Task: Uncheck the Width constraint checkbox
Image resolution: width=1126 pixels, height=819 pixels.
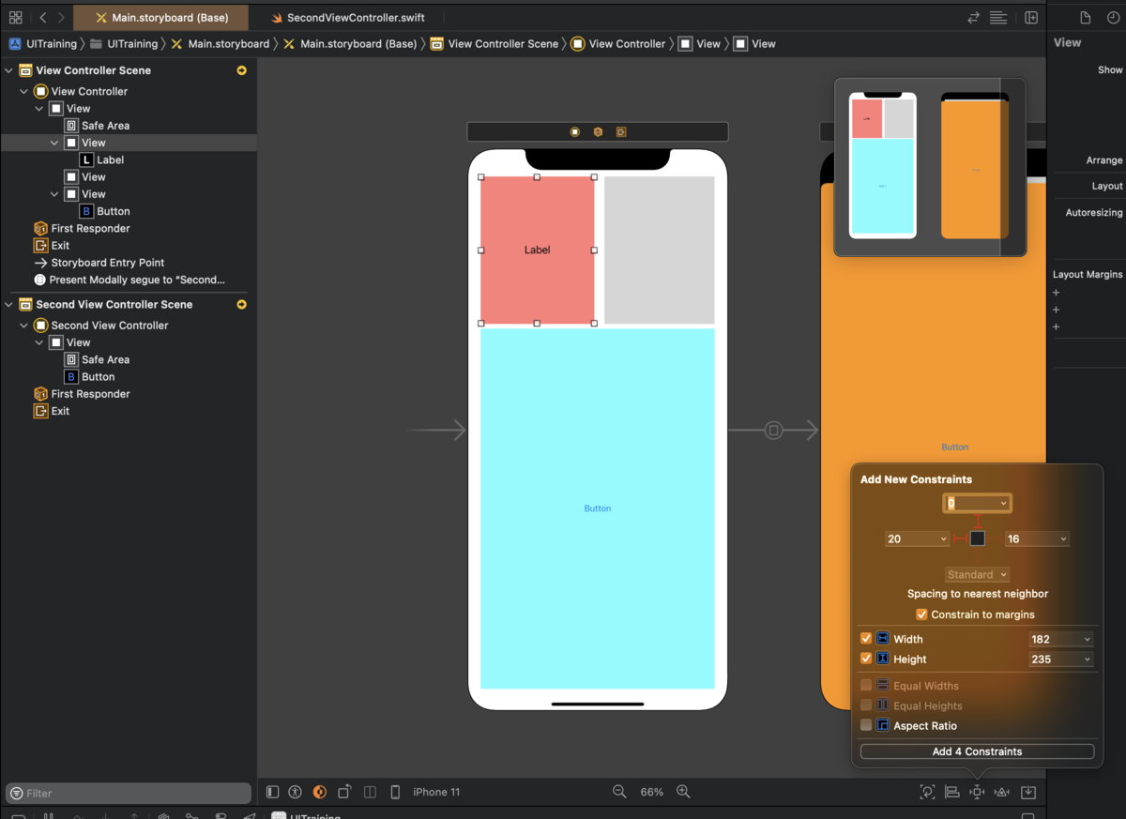Action: coord(866,639)
